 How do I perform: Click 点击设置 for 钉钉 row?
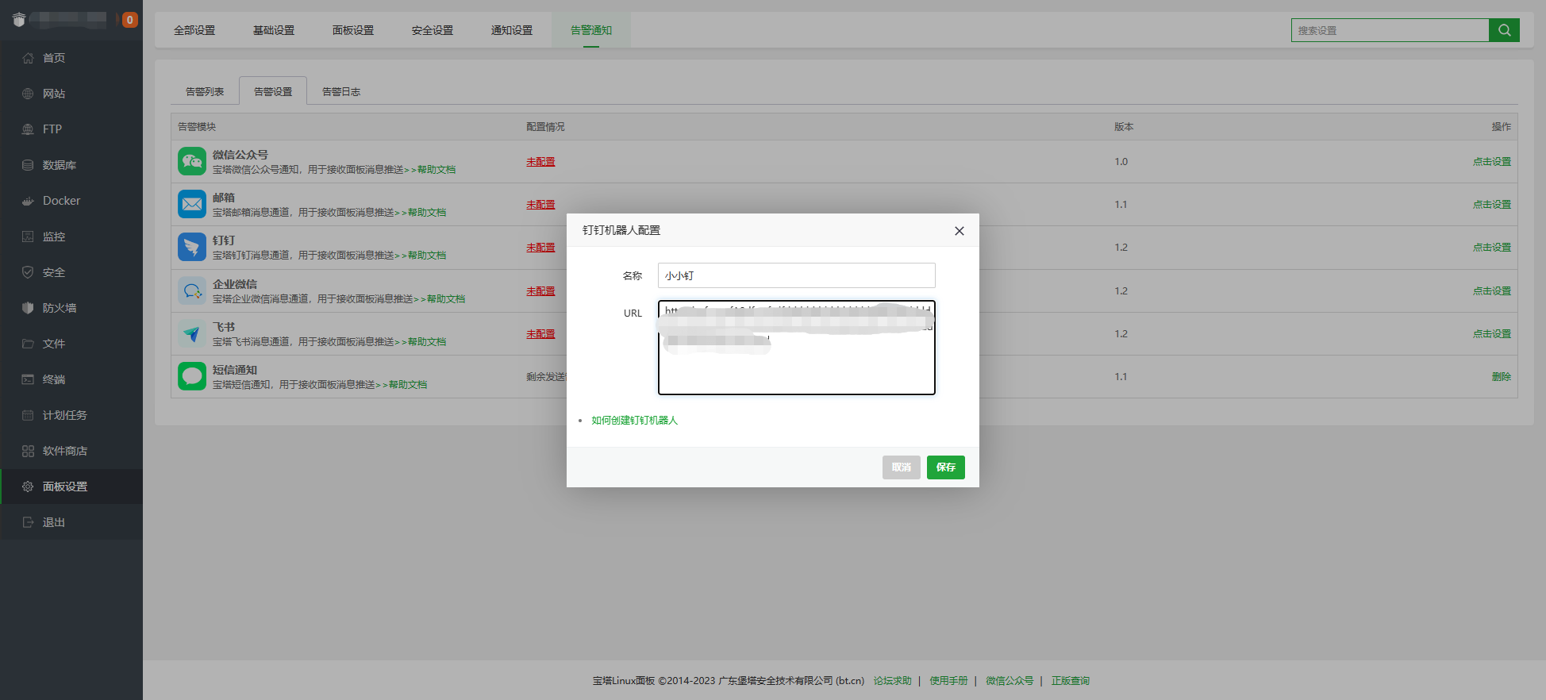pos(1492,248)
